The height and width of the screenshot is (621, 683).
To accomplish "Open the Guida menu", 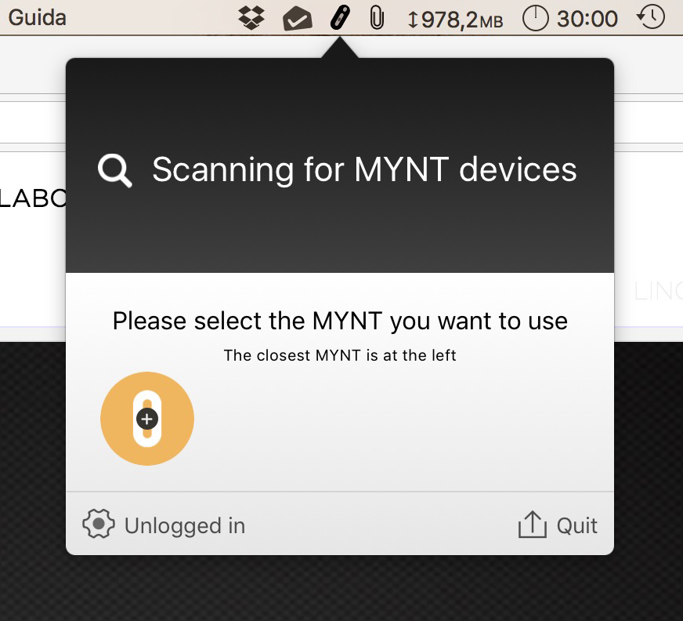I will pos(37,17).
